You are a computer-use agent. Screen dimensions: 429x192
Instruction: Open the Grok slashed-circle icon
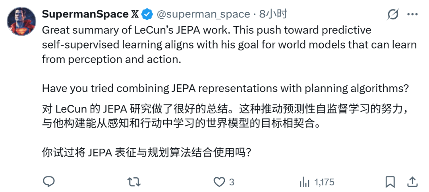point(393,15)
